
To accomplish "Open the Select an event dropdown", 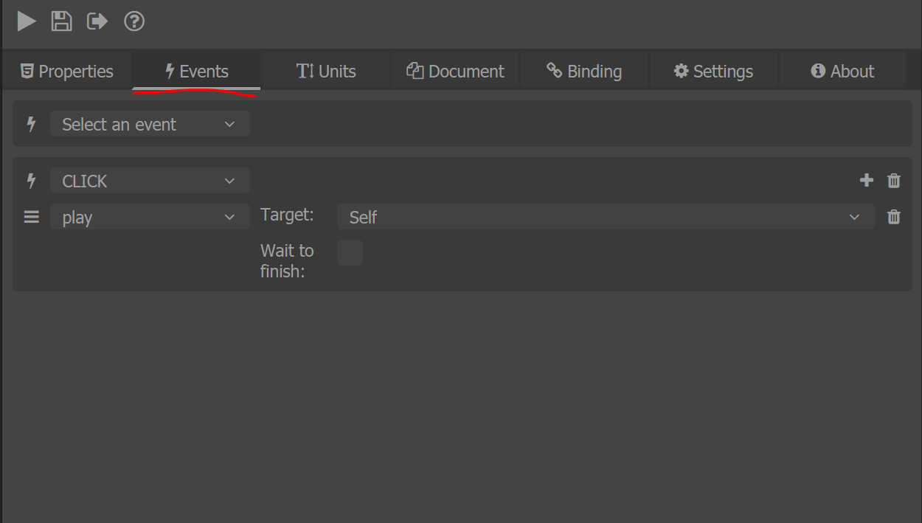I will click(x=150, y=124).
